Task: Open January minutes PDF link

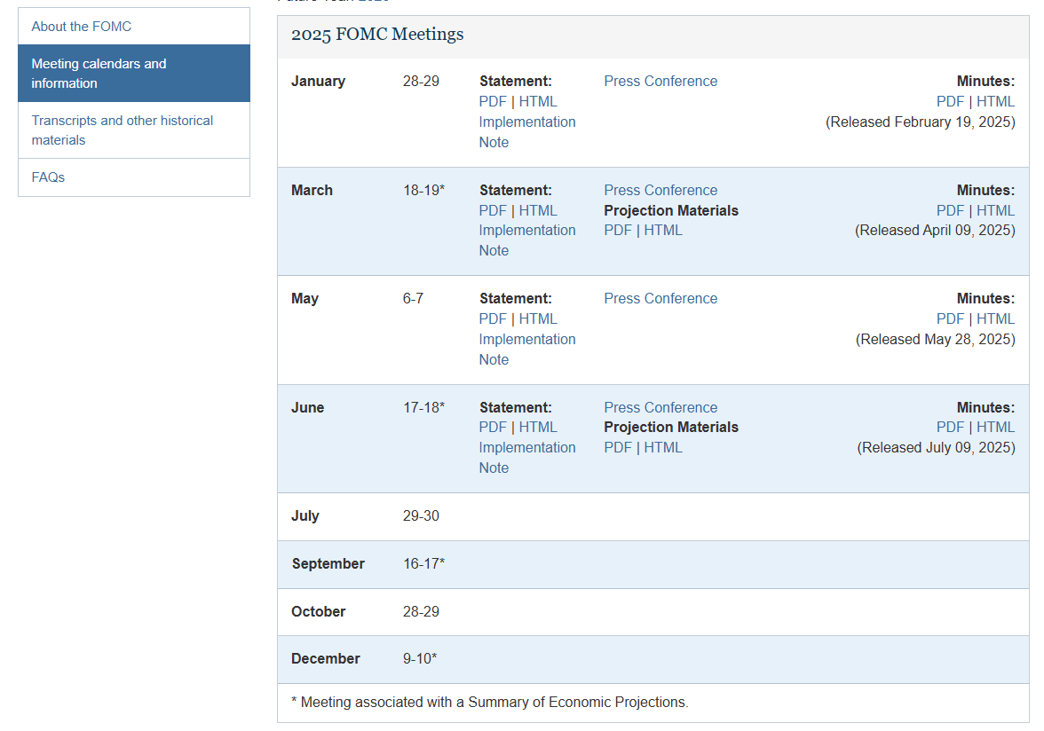Action: (950, 102)
